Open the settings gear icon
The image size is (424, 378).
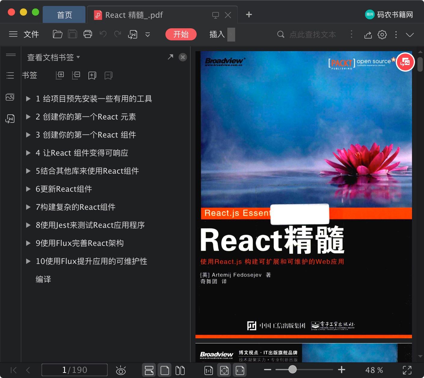[382, 35]
